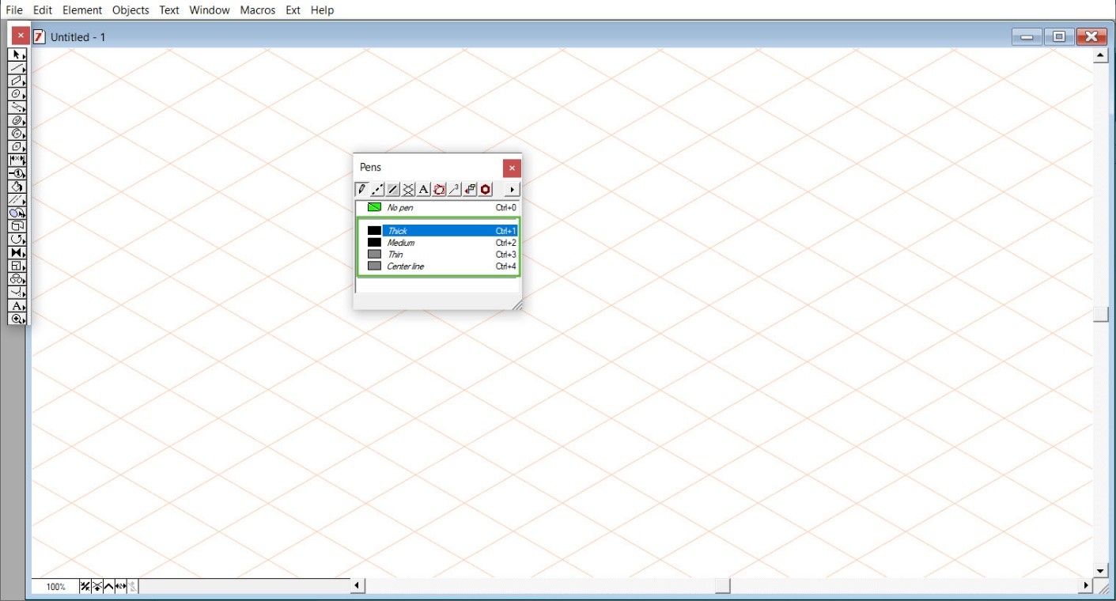Screen dimensions: 1116x601
Task: Click the vertical scrollbar down arrow
Action: [x=1100, y=570]
